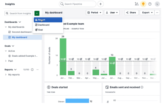Select Goal from the add menu
Image resolution: width=167 pixels, height=110 pixels.
click(48, 30)
